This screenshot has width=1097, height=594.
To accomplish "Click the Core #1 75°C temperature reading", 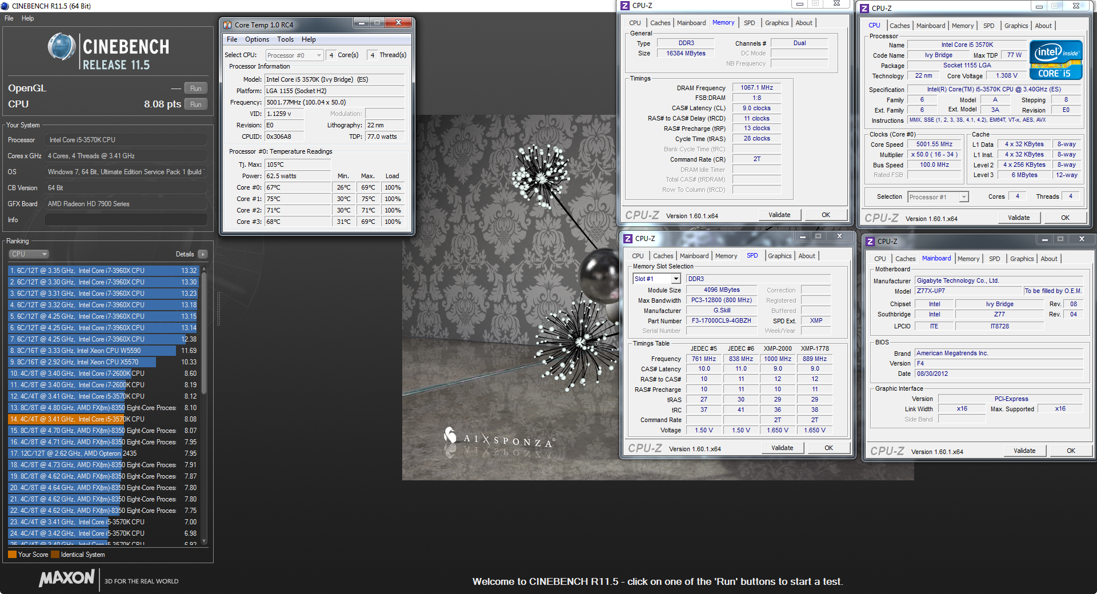I will 298,199.
